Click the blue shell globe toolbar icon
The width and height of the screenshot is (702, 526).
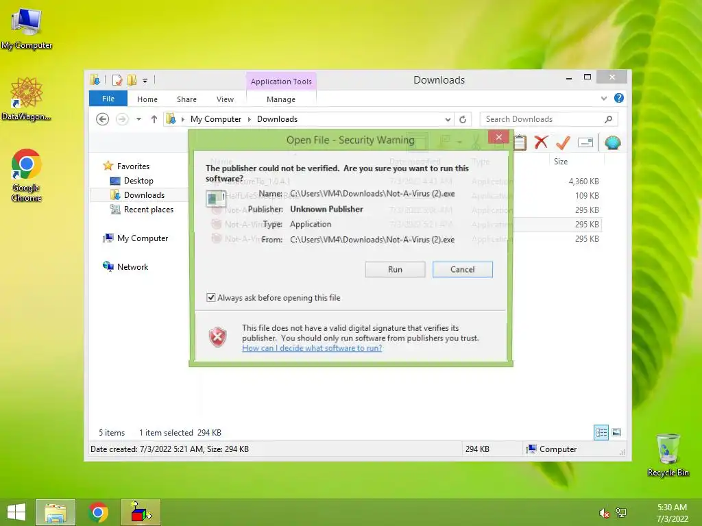[612, 142]
